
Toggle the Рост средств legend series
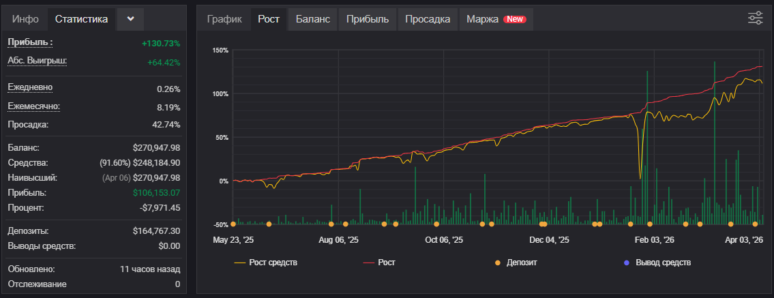[265, 263]
